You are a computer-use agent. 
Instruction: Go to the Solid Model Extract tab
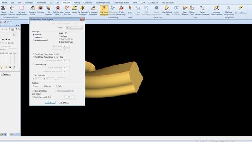tap(103, 3)
